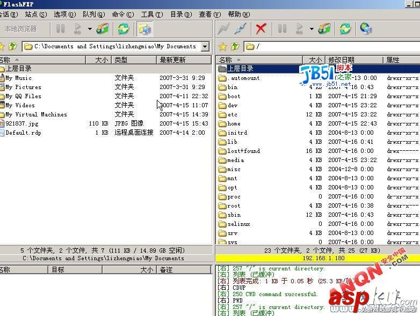Open the 选项(O) menu
420x316 pixels.
click(64, 14)
